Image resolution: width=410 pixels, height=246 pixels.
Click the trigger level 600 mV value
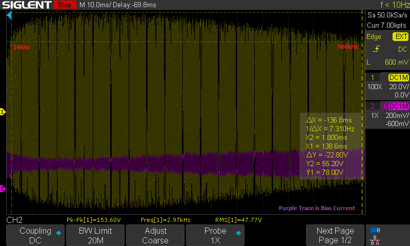point(396,62)
